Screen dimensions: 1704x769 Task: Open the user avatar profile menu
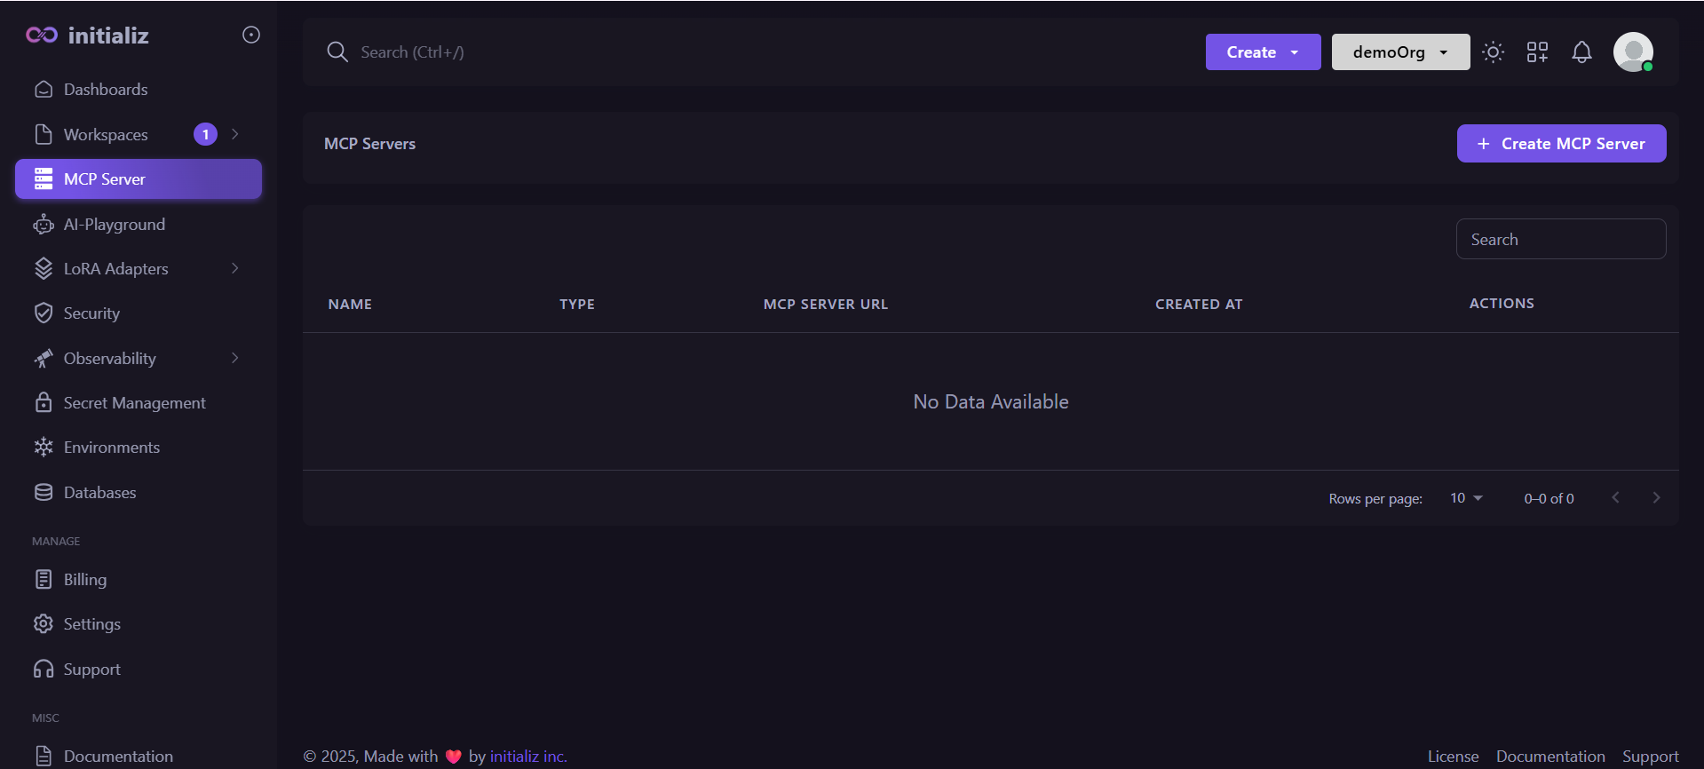click(1633, 52)
